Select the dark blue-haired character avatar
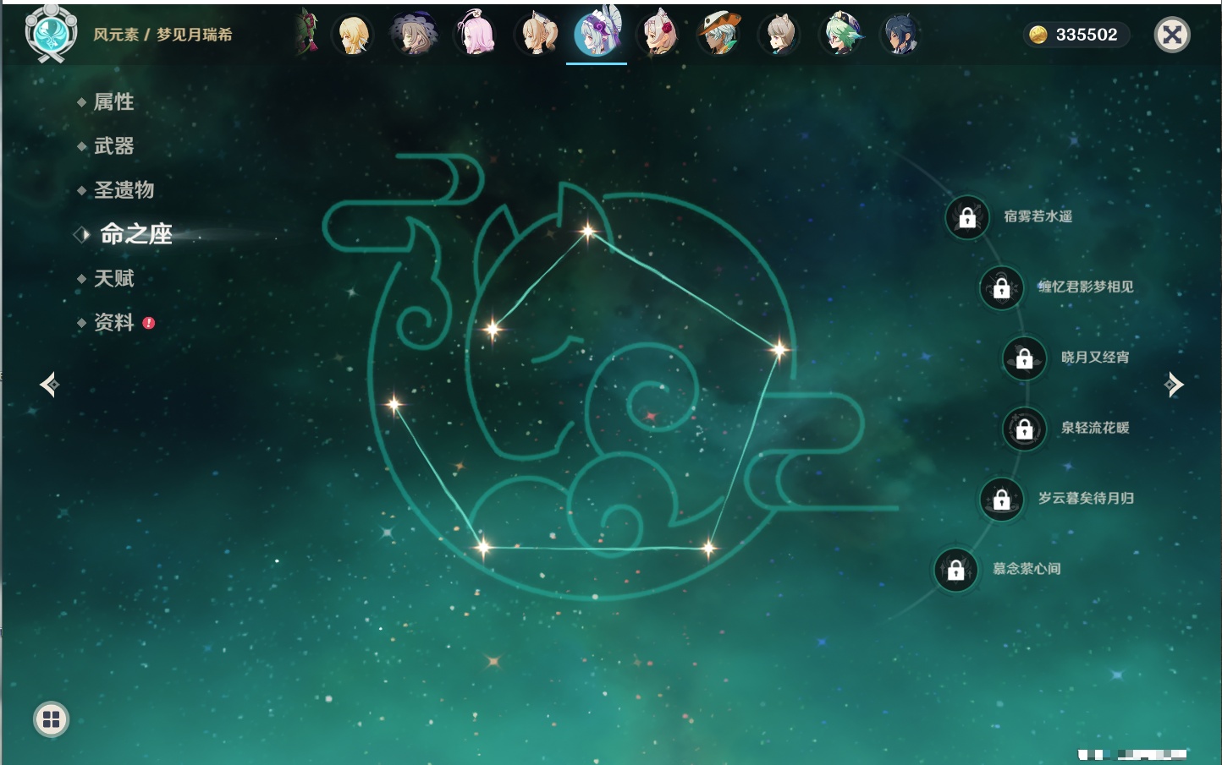1222x765 pixels. point(900,35)
